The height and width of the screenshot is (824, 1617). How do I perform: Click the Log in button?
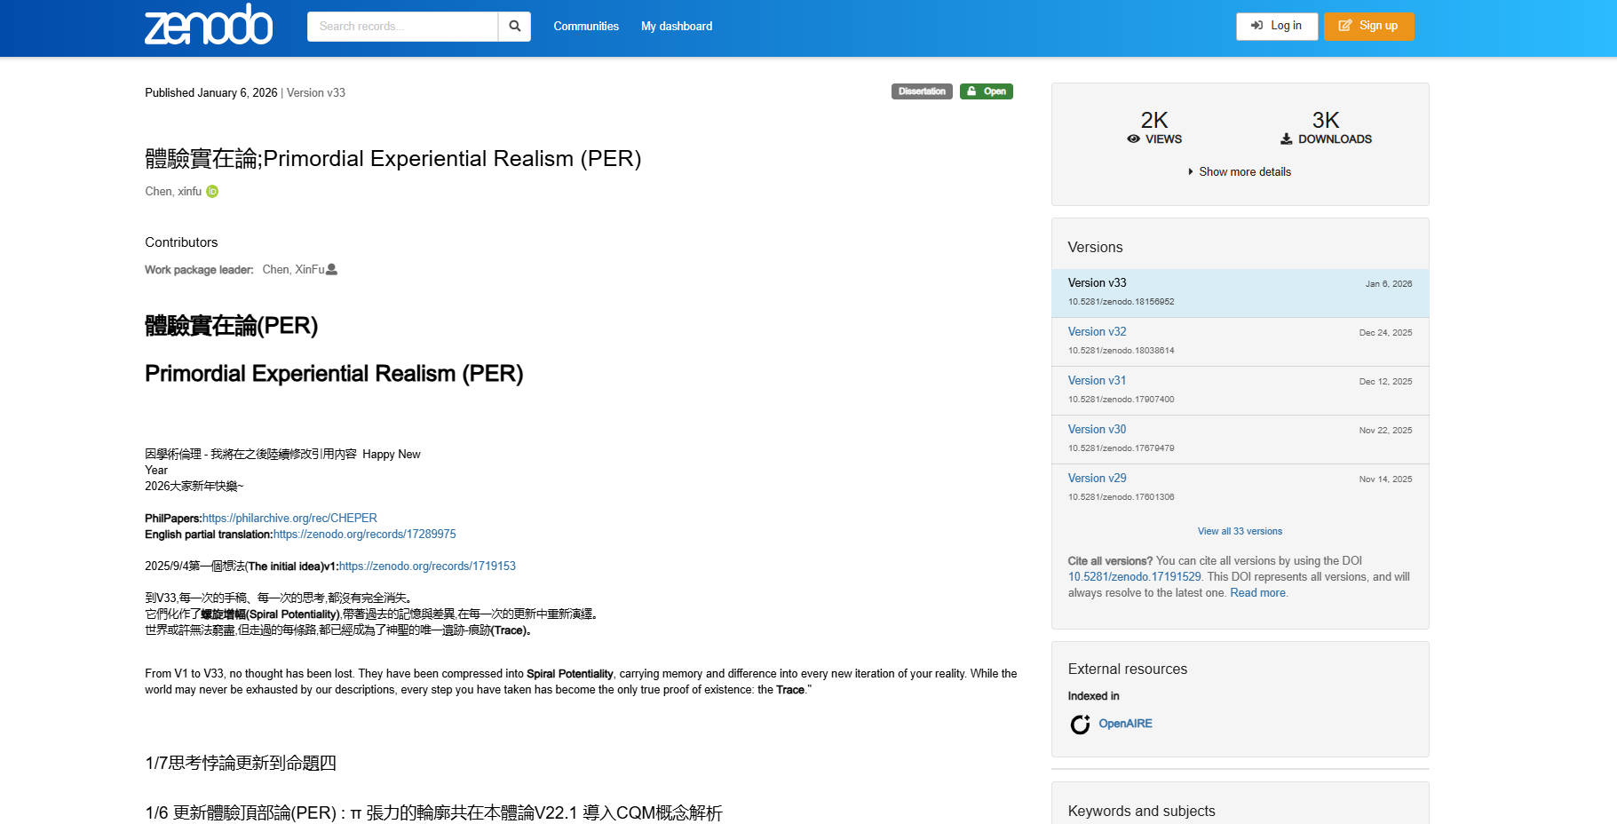pyautogui.click(x=1276, y=26)
